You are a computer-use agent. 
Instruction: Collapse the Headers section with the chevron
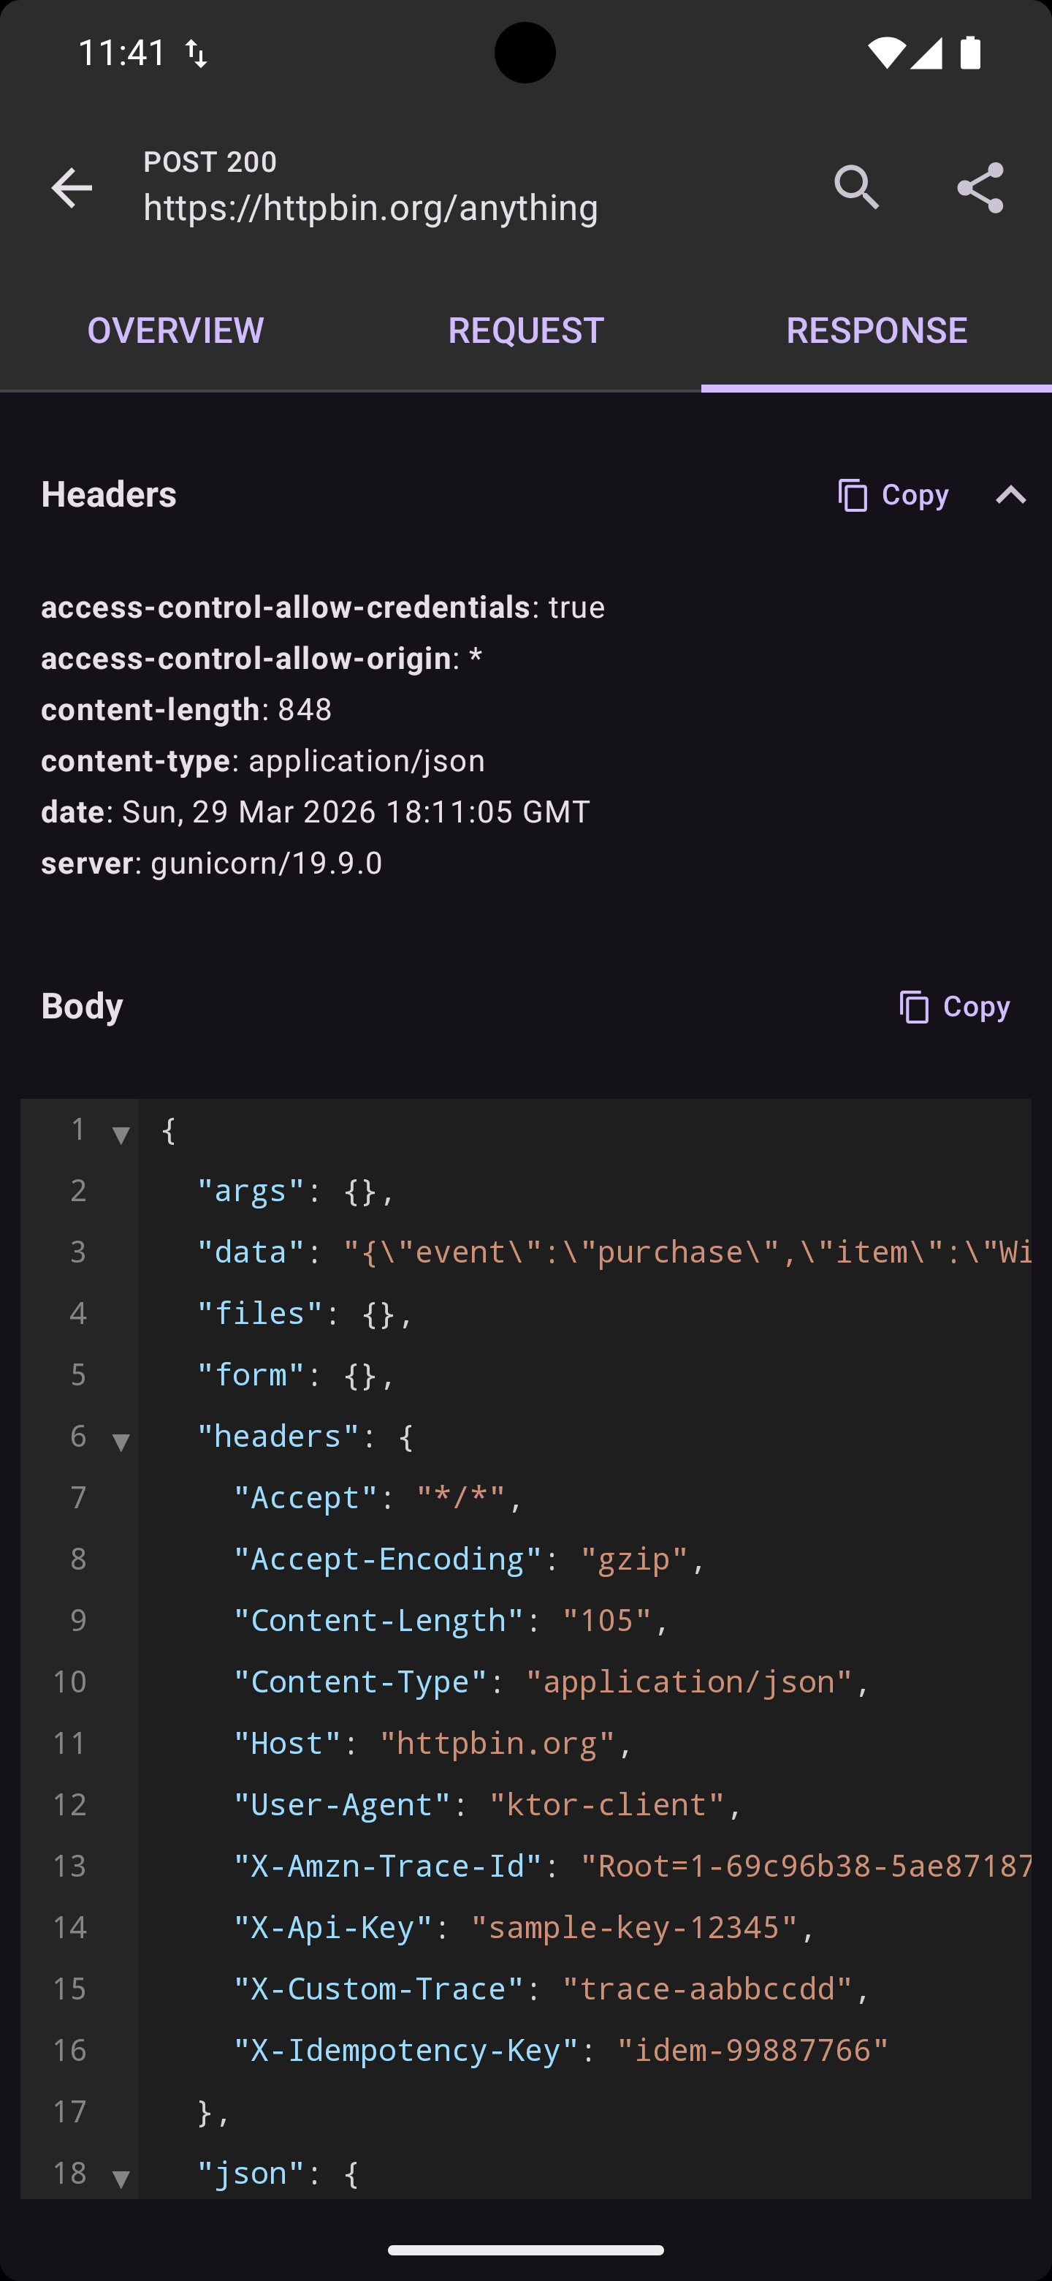coord(1011,495)
